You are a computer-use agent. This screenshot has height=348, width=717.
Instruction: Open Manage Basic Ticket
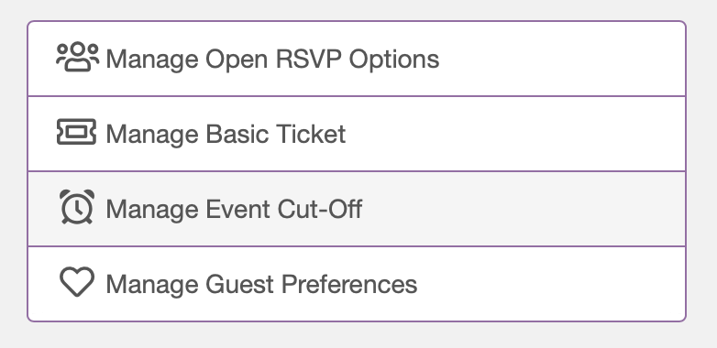pos(357,134)
